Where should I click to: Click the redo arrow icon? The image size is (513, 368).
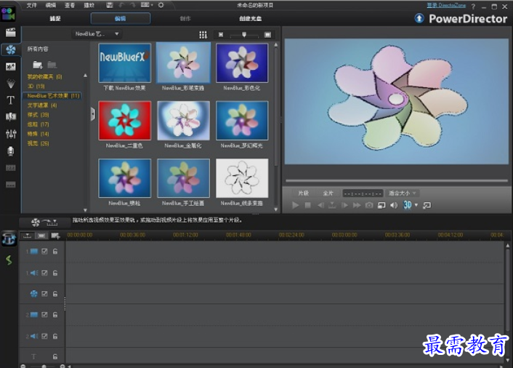tap(132, 5)
